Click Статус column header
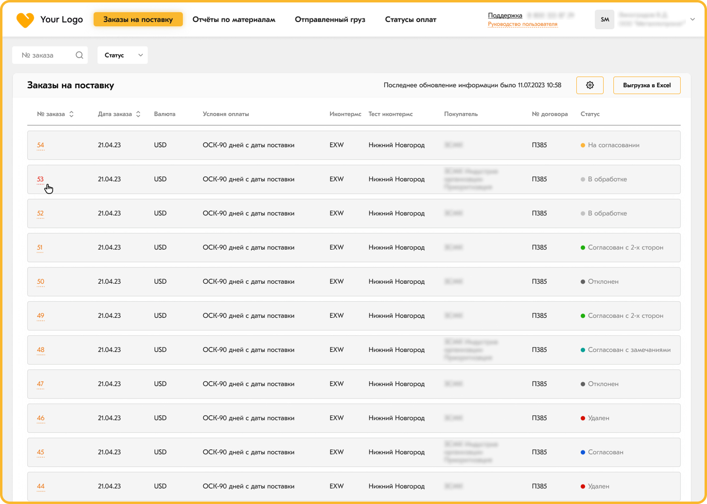This screenshot has height=504, width=707. (590, 114)
